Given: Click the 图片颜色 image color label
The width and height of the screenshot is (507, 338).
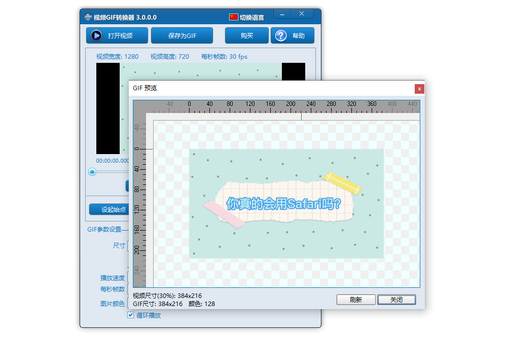Looking at the screenshot, I should coord(113,304).
